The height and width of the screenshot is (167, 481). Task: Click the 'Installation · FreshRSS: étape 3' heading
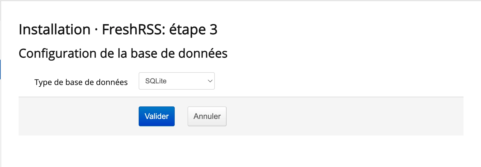(x=118, y=29)
